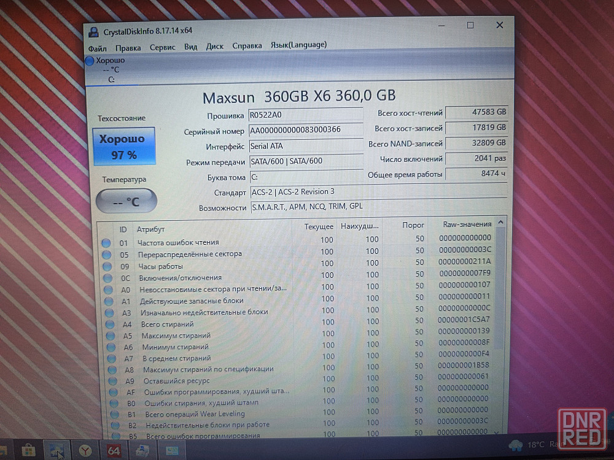Click status circle for Минимум стираний

tap(111, 347)
